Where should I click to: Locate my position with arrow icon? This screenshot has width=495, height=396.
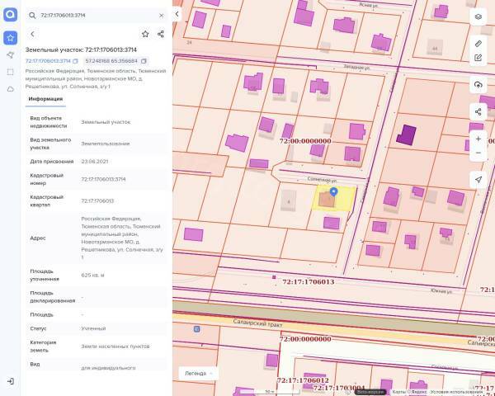point(478,179)
